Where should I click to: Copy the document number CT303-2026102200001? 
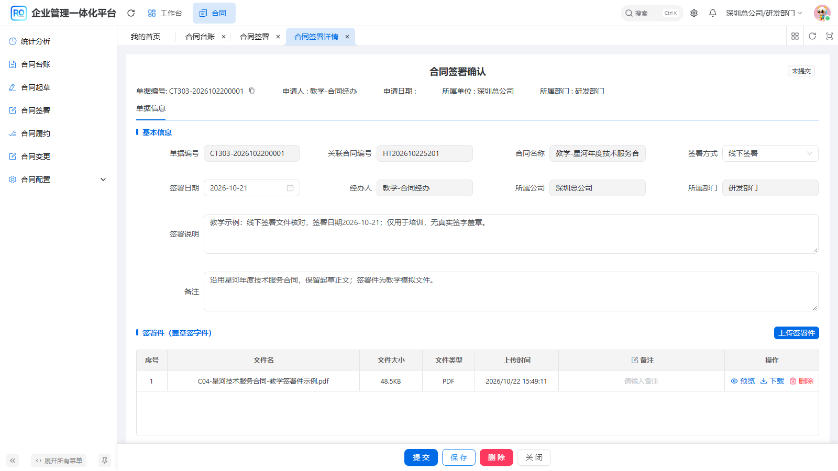coord(252,91)
